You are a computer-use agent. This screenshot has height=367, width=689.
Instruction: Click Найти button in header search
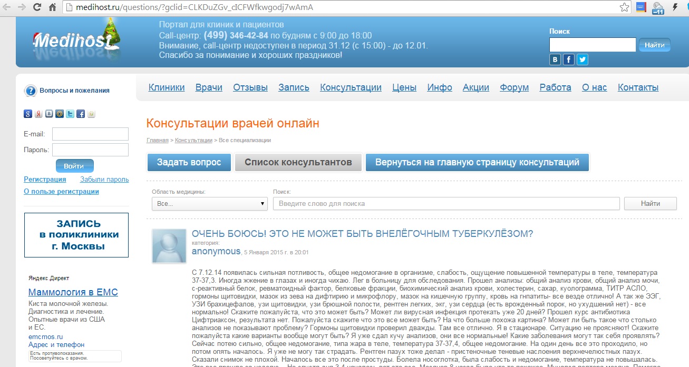pyautogui.click(x=654, y=45)
